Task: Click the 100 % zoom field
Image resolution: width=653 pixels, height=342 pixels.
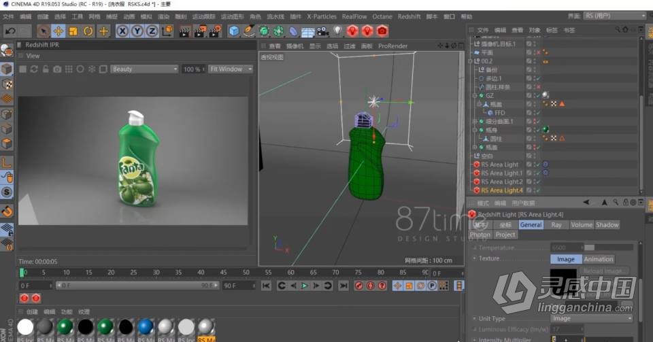Action: (x=193, y=69)
